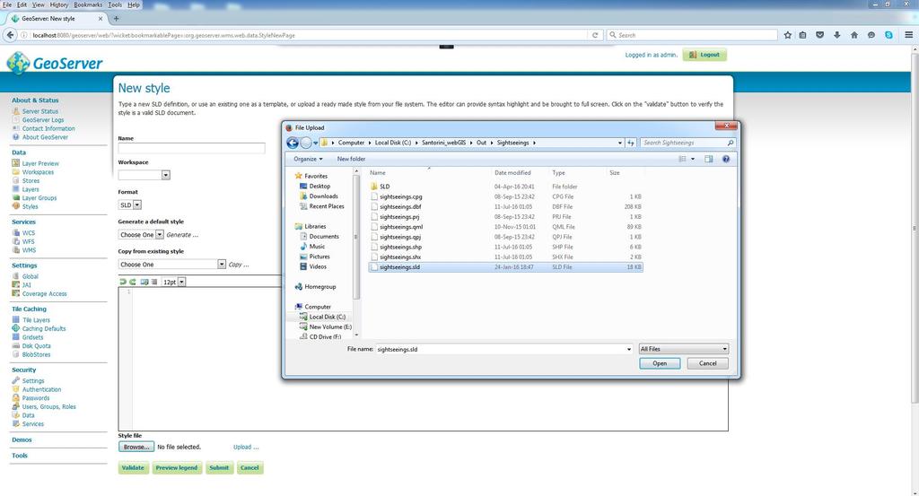Click the style Name input field
919x496 pixels.
(x=192, y=148)
